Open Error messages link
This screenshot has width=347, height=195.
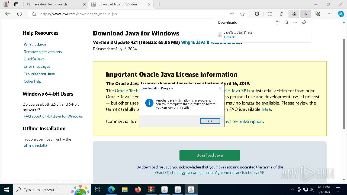37,66
